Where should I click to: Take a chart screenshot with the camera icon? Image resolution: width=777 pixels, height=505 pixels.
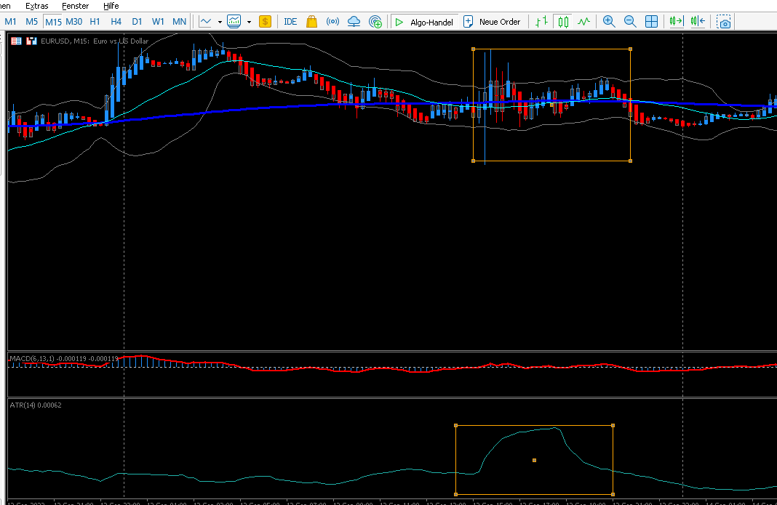tap(724, 22)
